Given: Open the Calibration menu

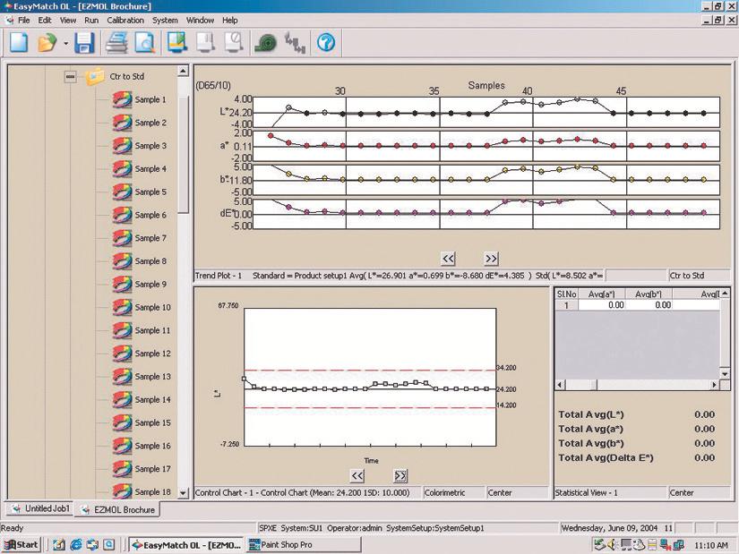Looking at the screenshot, I should 125,20.
